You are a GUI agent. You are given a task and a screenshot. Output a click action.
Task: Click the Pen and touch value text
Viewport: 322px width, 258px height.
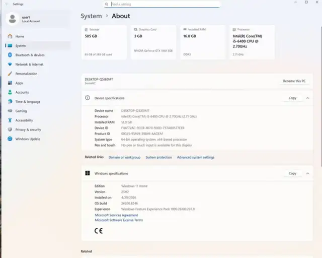click(156, 145)
